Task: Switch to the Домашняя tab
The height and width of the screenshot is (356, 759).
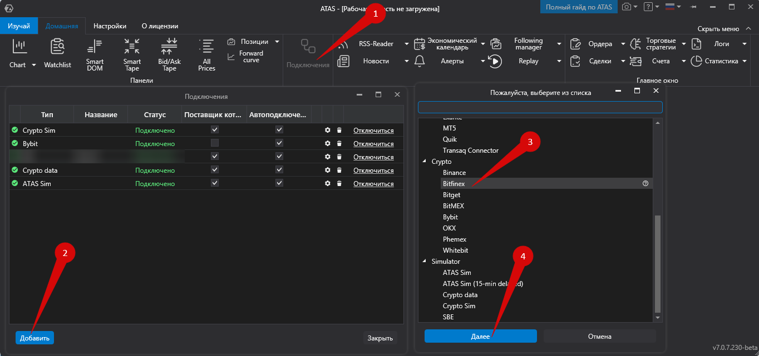Action: (x=62, y=26)
